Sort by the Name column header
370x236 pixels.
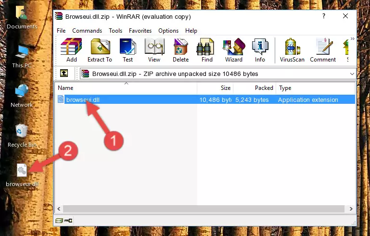point(126,87)
